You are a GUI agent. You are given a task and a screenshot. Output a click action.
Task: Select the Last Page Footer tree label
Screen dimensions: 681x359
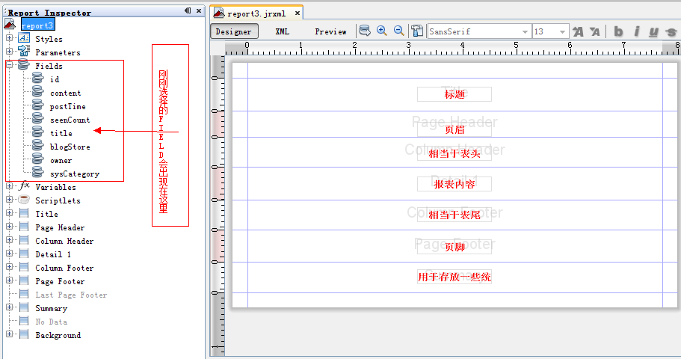71,295
